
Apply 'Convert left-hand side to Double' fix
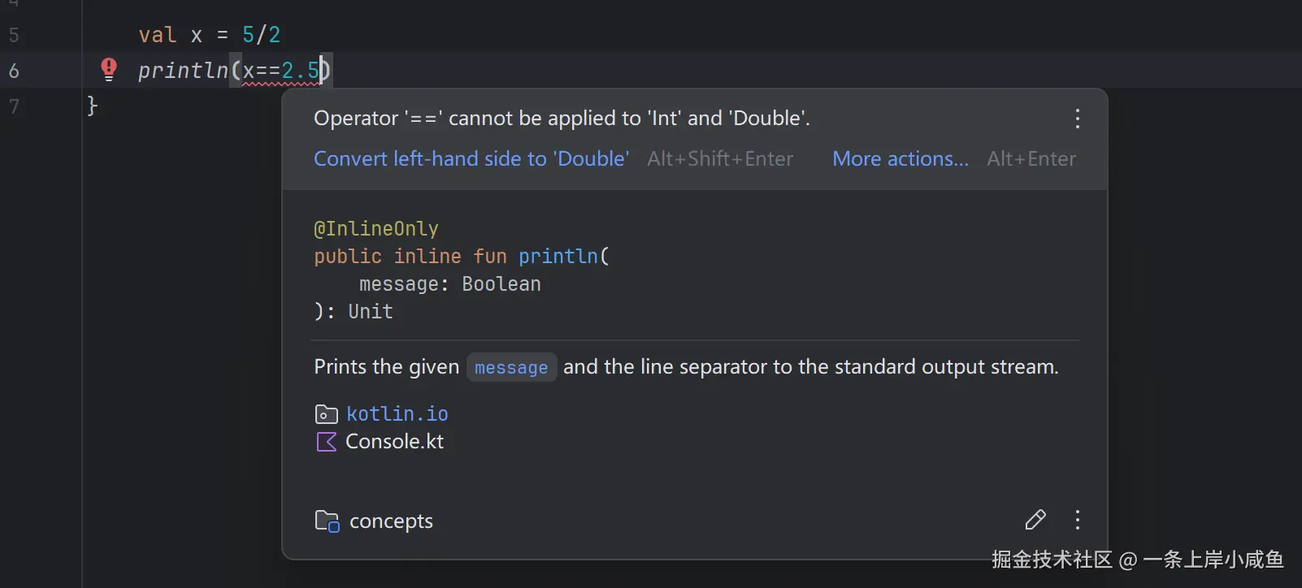pos(471,158)
